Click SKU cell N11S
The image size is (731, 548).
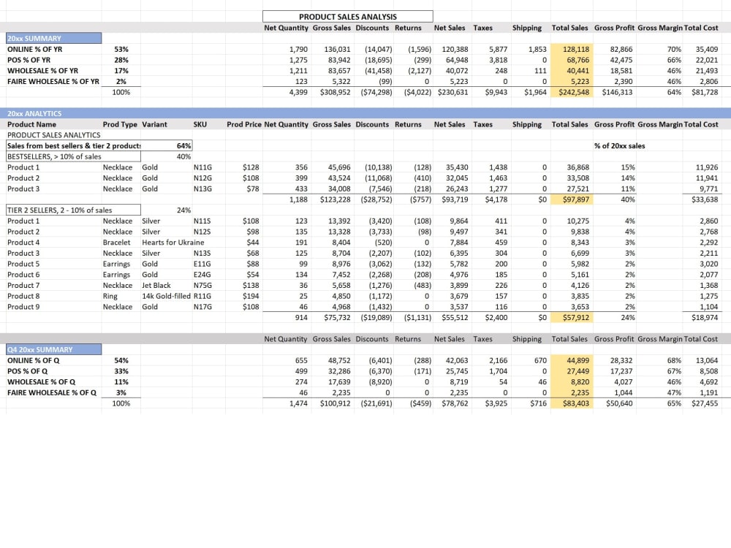point(202,221)
